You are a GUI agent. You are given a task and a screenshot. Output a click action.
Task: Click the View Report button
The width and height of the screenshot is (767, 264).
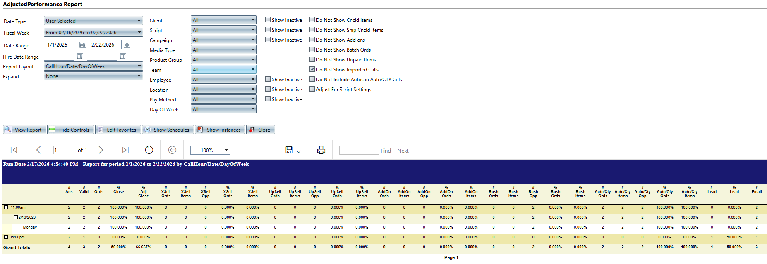[x=24, y=130]
